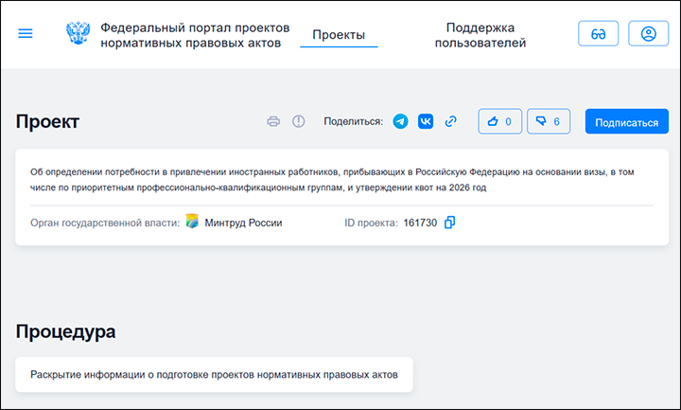This screenshot has width=681, height=410.
Task: Click the portal's eagle emblem logo
Action: click(77, 34)
